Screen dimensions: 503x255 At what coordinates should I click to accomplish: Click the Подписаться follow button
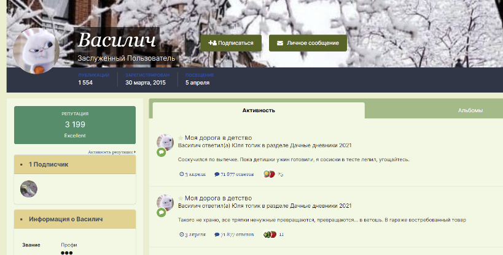(231, 43)
